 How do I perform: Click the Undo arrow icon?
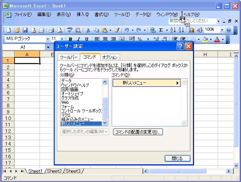[x=127, y=30]
